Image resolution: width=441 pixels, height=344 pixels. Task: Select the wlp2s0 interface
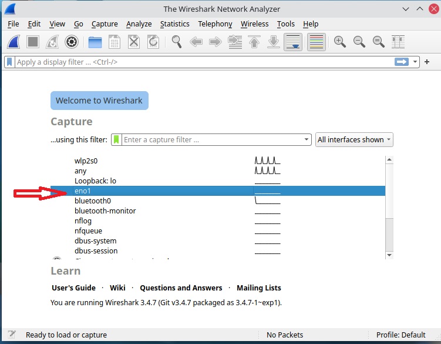tap(85, 161)
